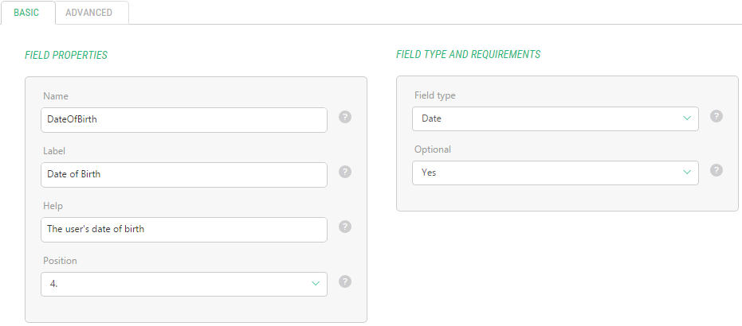Click the Name caption above DateOfBirth input
The height and width of the screenshot is (326, 742).
coord(56,96)
